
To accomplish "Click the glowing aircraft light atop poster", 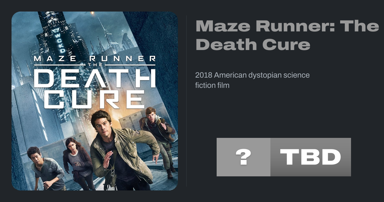I will tap(92, 13).
